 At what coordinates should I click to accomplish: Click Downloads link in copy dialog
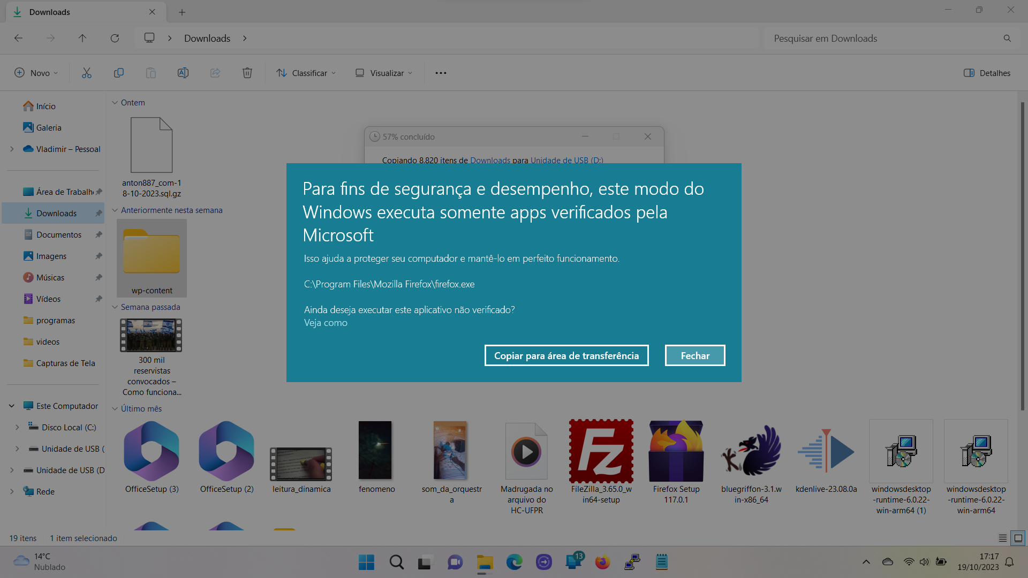(x=490, y=160)
